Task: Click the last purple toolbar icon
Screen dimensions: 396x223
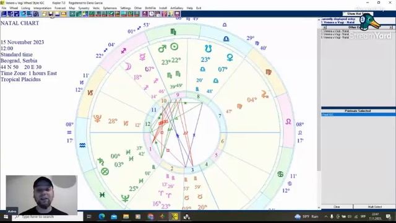Action: 177,14
